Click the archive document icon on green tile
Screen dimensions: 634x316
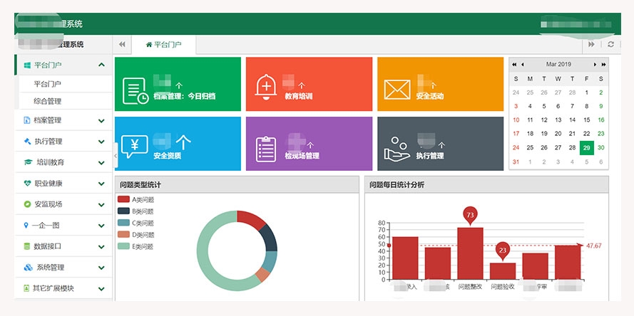135,91
